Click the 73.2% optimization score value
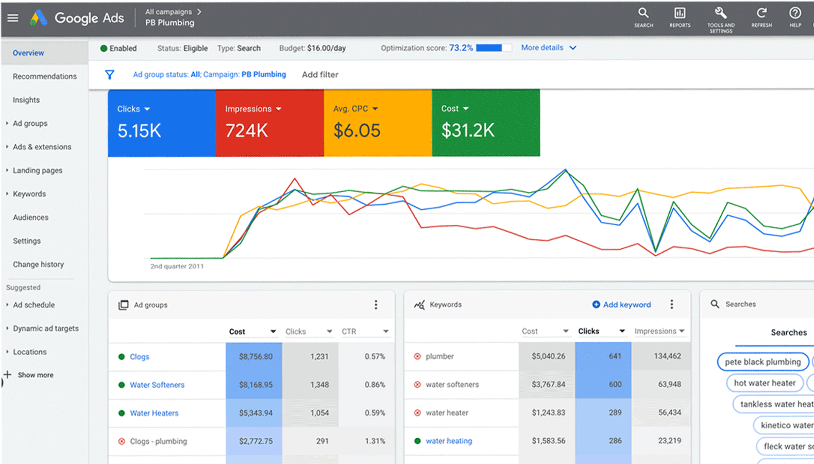 pos(461,48)
